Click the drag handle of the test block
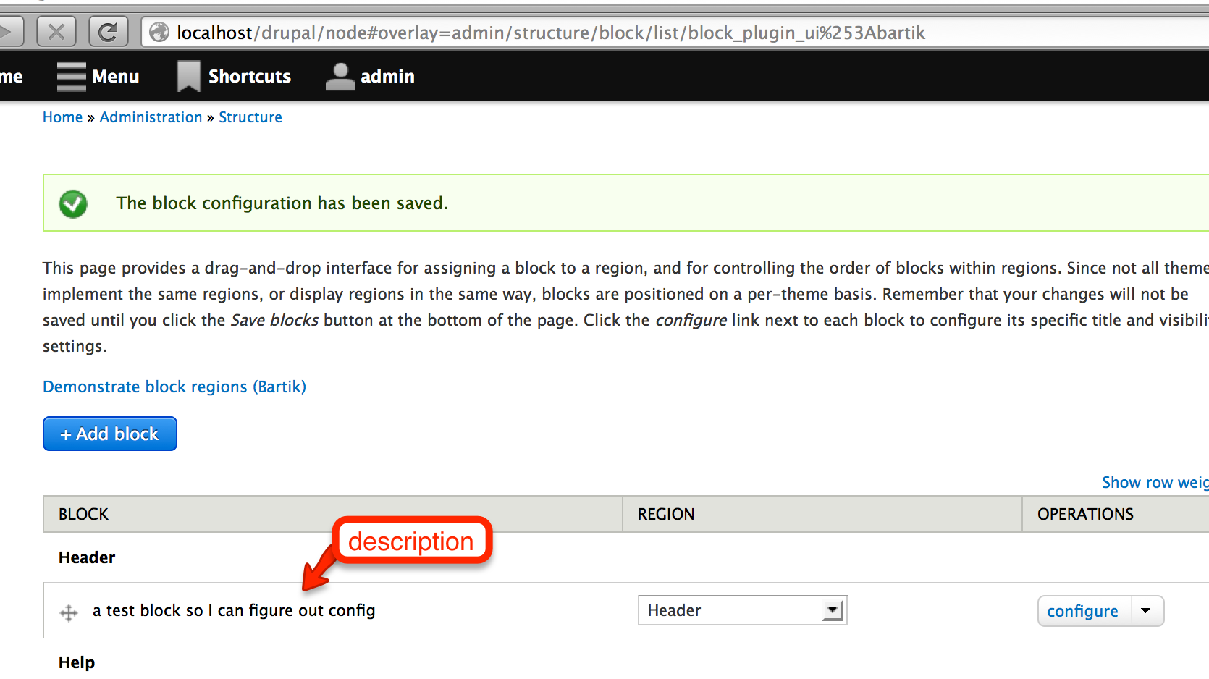This screenshot has height=679, width=1209. (x=69, y=613)
